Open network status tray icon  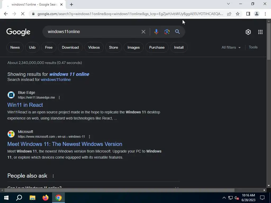point(231,198)
